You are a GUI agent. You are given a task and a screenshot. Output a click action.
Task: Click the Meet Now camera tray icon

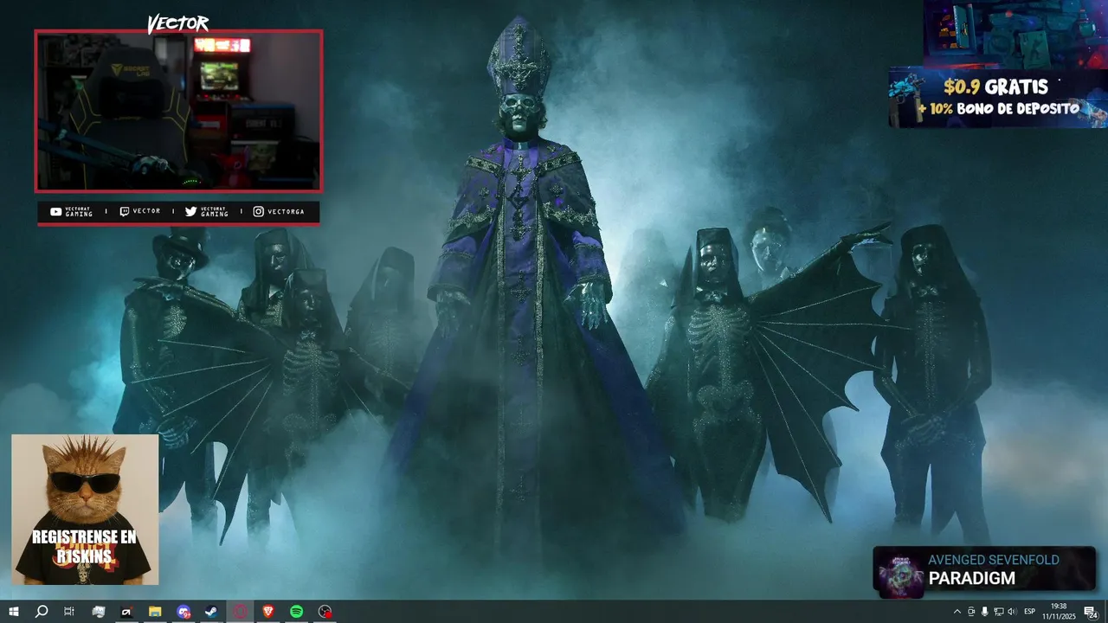pos(970,612)
